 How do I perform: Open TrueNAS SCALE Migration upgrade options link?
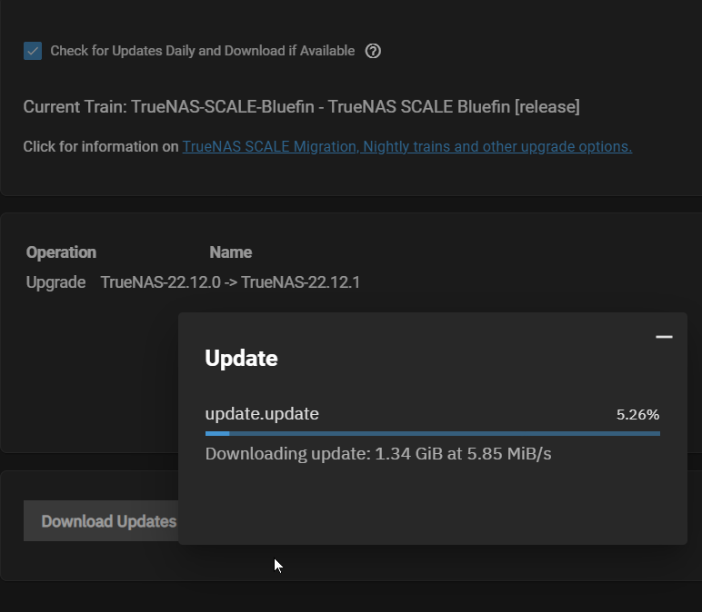point(407,146)
